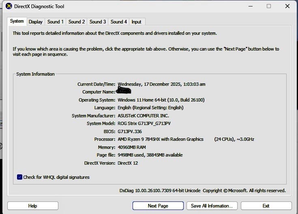Select 'AMD Ryzen 9 7845HX' processor value
298x214 pixels.
(x=139, y=139)
